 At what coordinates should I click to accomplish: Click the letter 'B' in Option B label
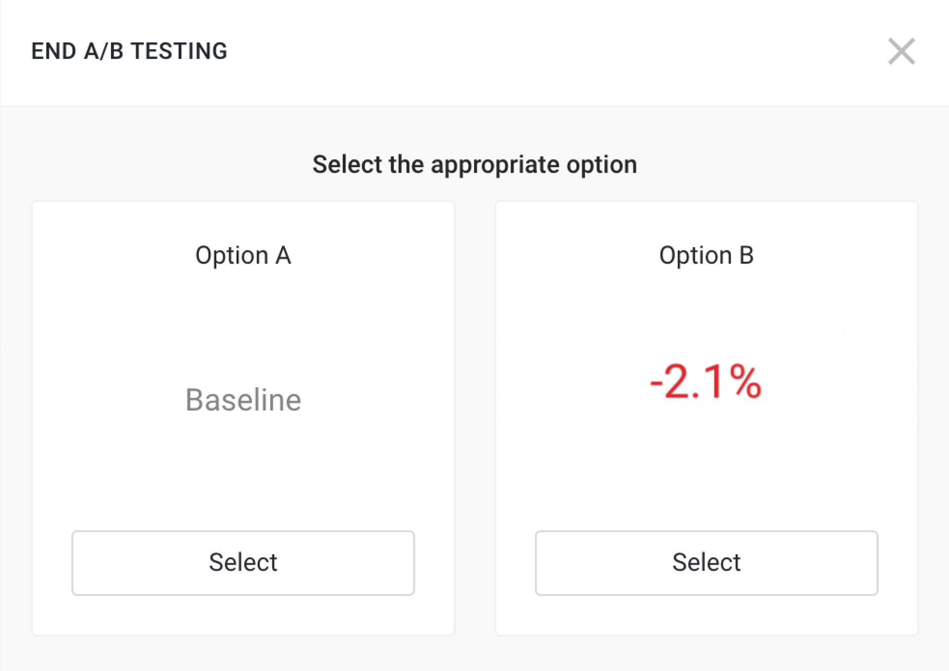coord(746,256)
